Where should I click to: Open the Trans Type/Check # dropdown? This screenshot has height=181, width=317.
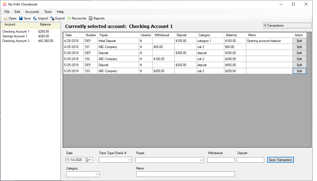[x=130, y=160]
